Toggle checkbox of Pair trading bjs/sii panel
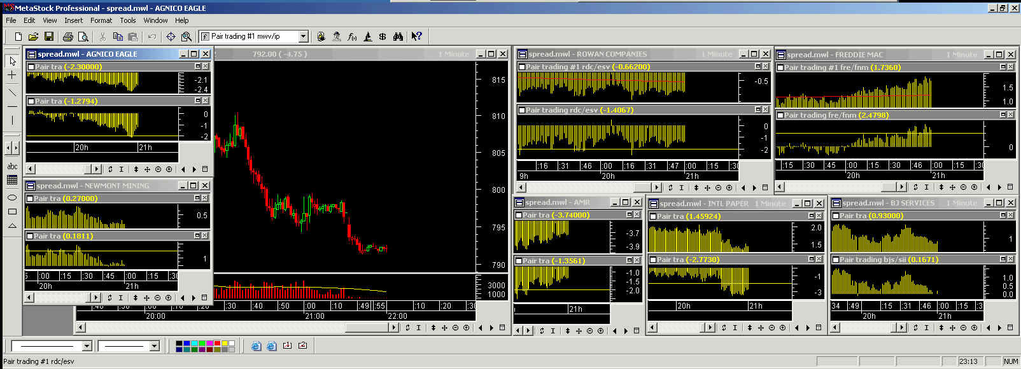The image size is (1021, 369). click(835, 260)
